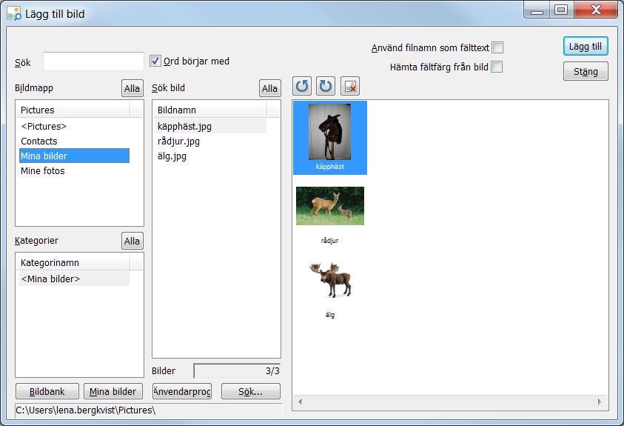Click the Användarprog button

(182, 391)
